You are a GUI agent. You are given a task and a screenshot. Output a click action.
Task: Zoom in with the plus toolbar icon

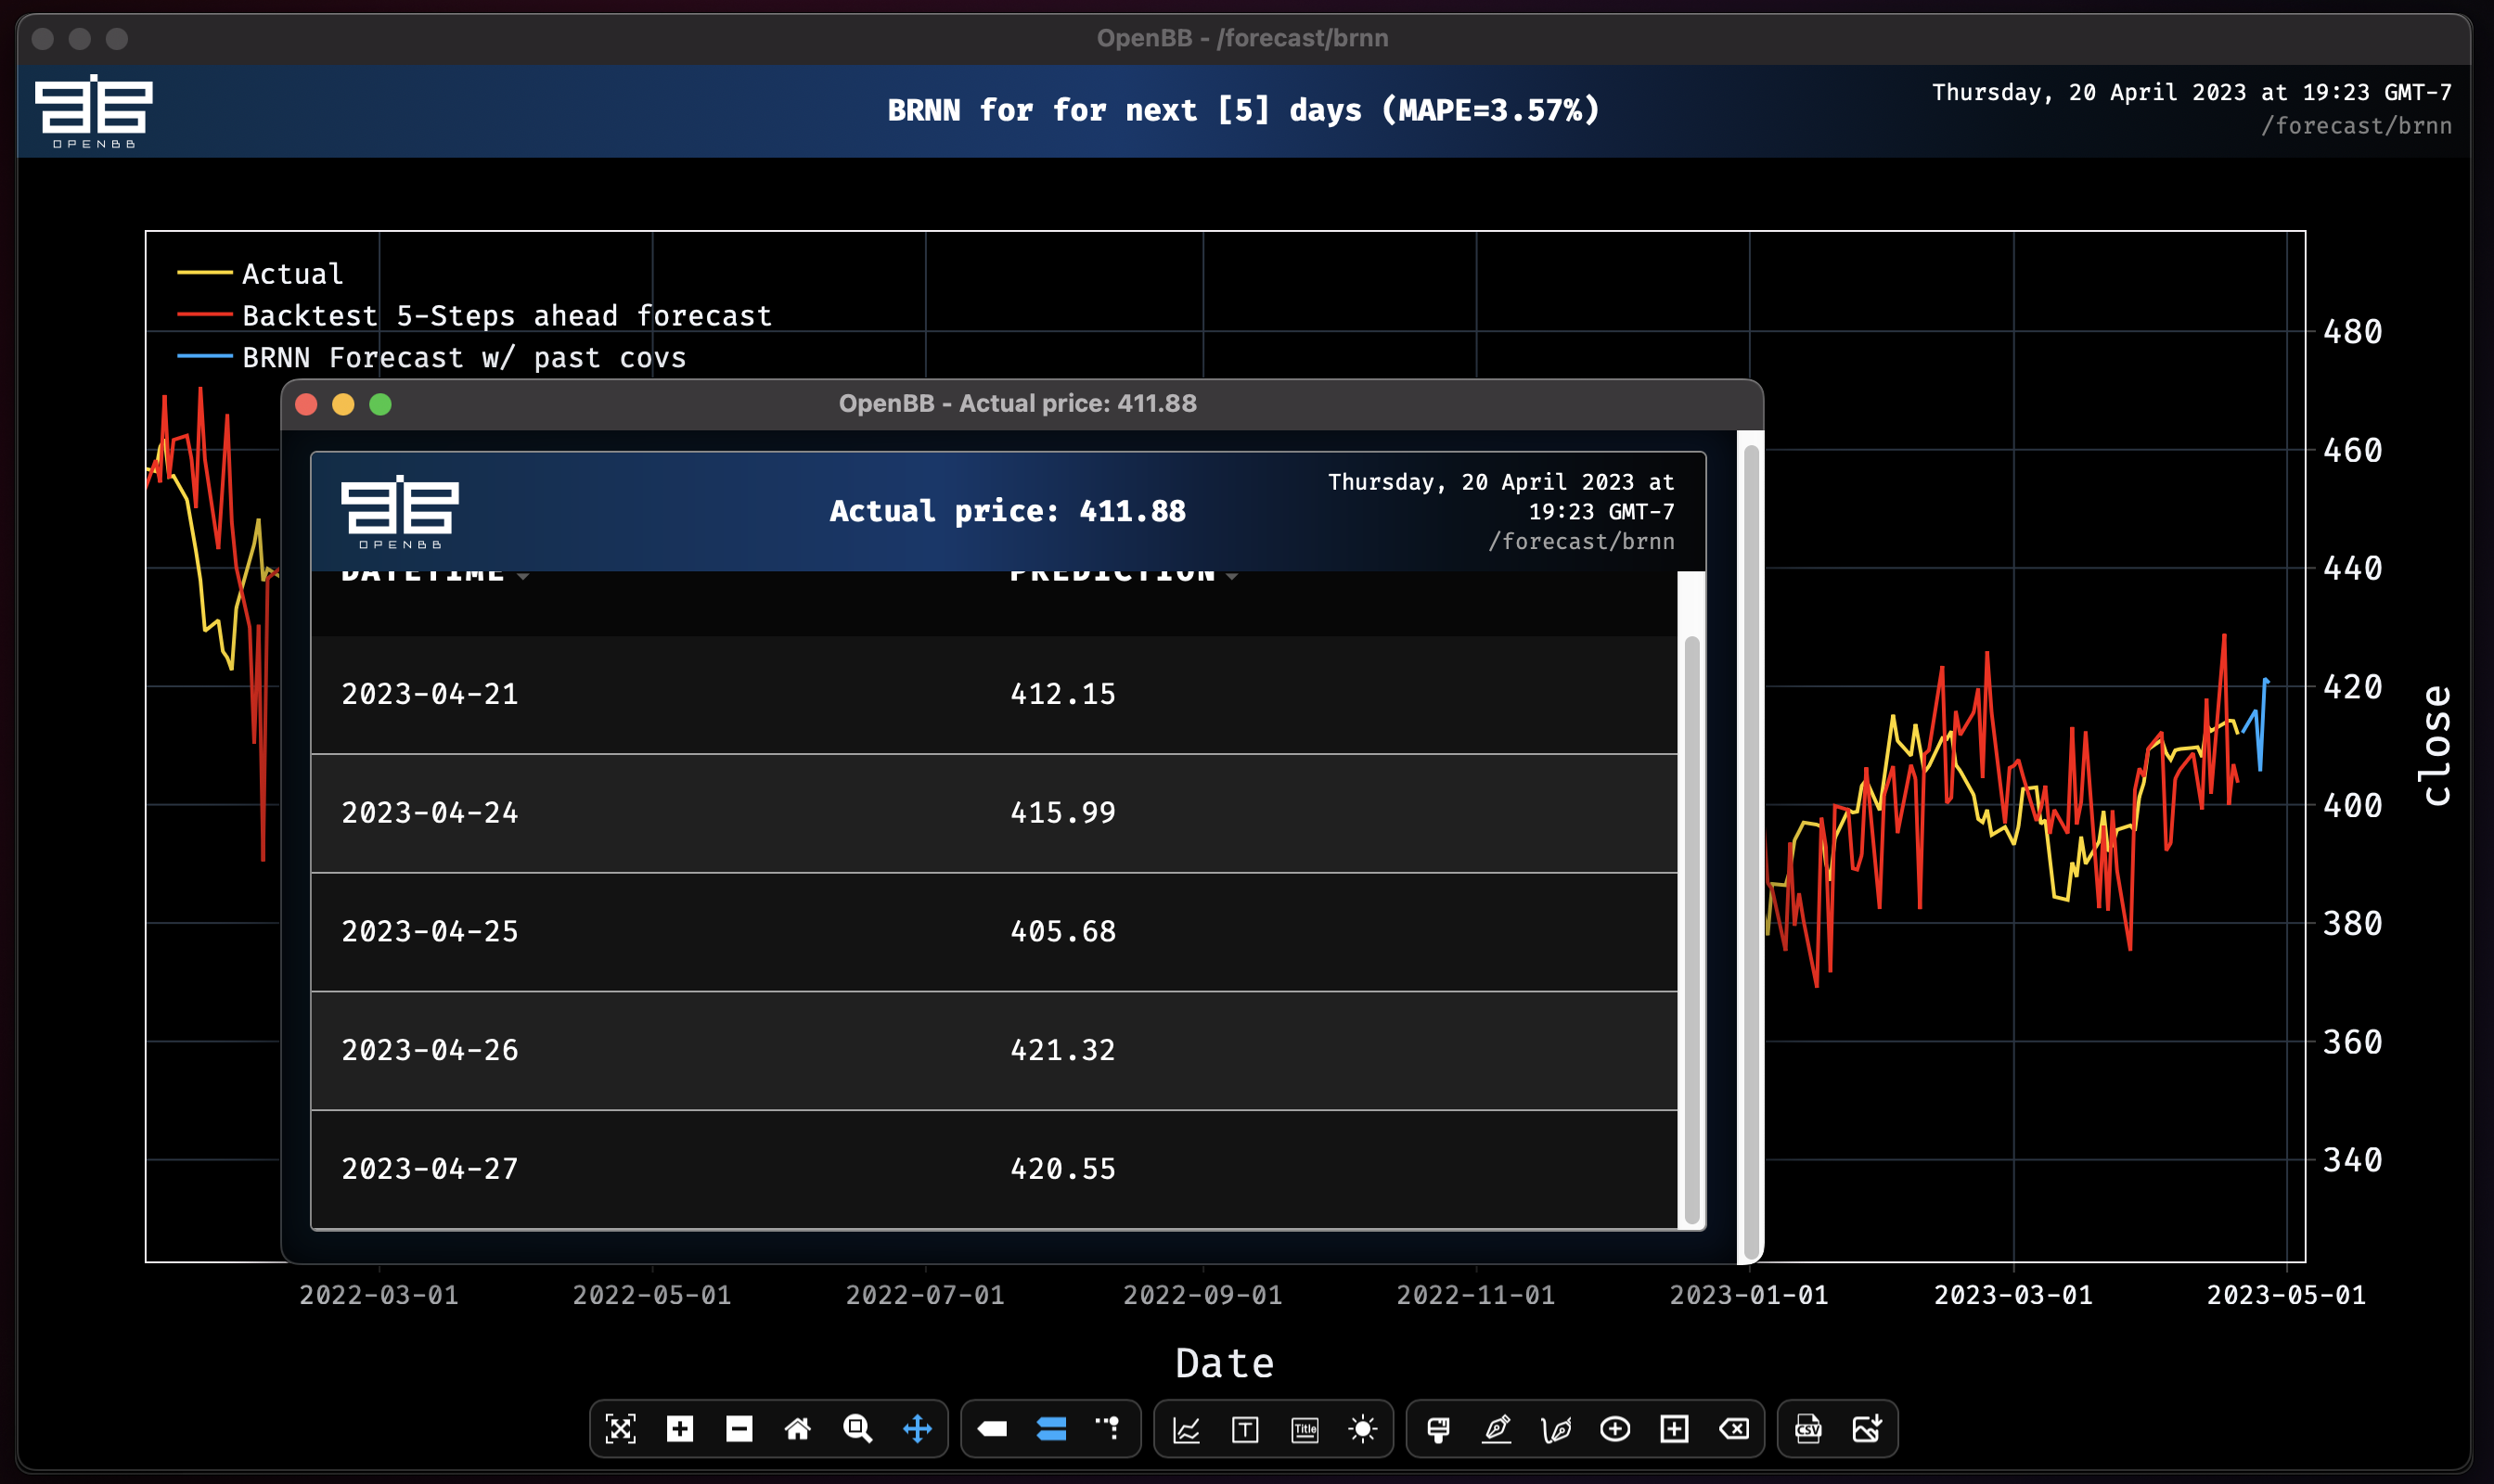coord(679,1429)
